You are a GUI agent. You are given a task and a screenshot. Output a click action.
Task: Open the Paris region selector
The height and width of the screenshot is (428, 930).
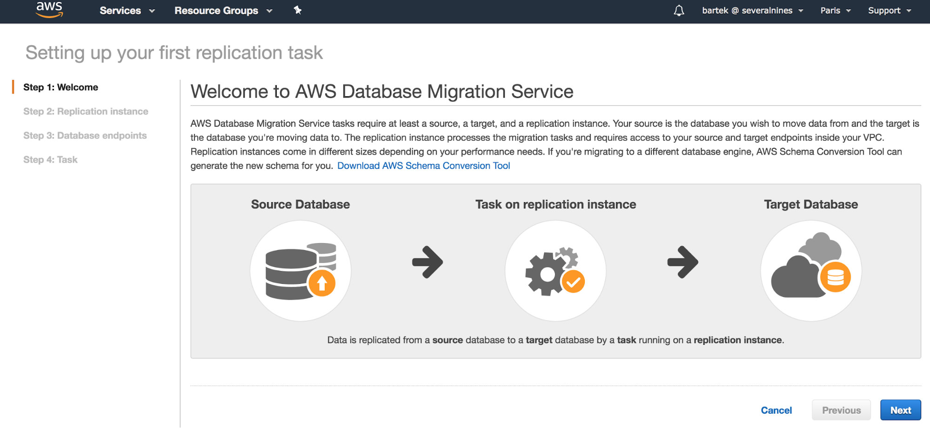tap(836, 11)
